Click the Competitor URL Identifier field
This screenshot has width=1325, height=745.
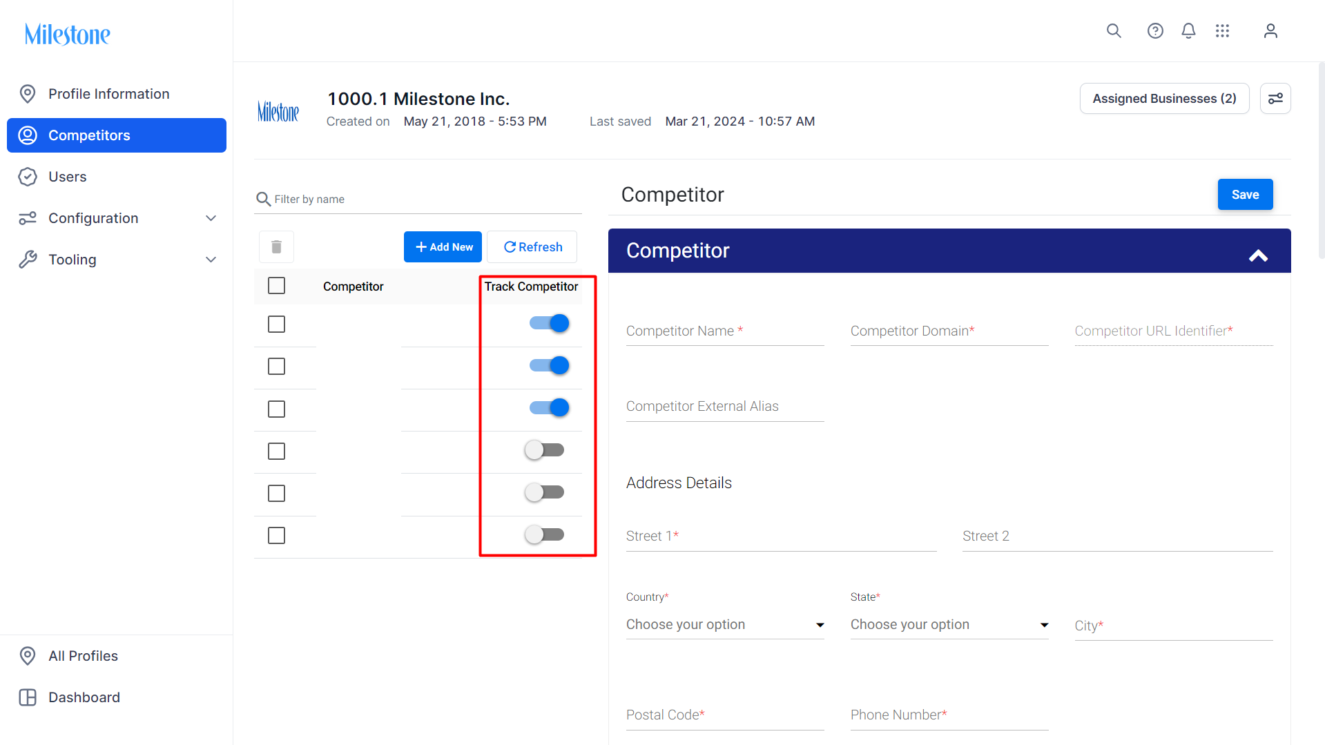(x=1174, y=331)
